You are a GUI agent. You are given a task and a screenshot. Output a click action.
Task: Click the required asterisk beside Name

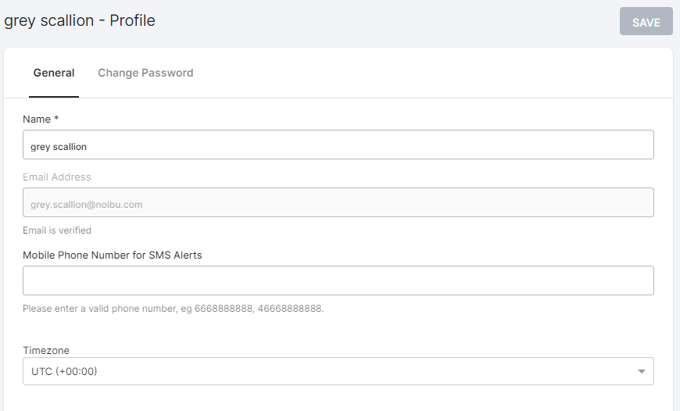click(x=56, y=118)
